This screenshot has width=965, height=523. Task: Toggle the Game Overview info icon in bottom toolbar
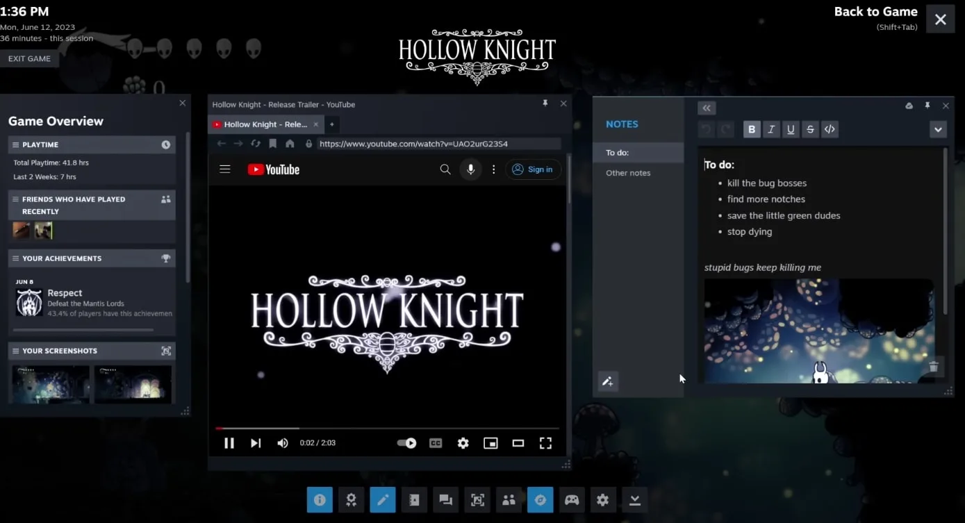[x=320, y=499]
